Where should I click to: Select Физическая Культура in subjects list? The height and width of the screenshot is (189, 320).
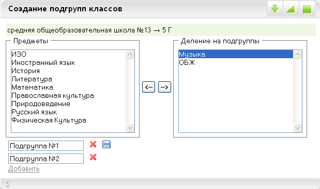(x=69, y=121)
